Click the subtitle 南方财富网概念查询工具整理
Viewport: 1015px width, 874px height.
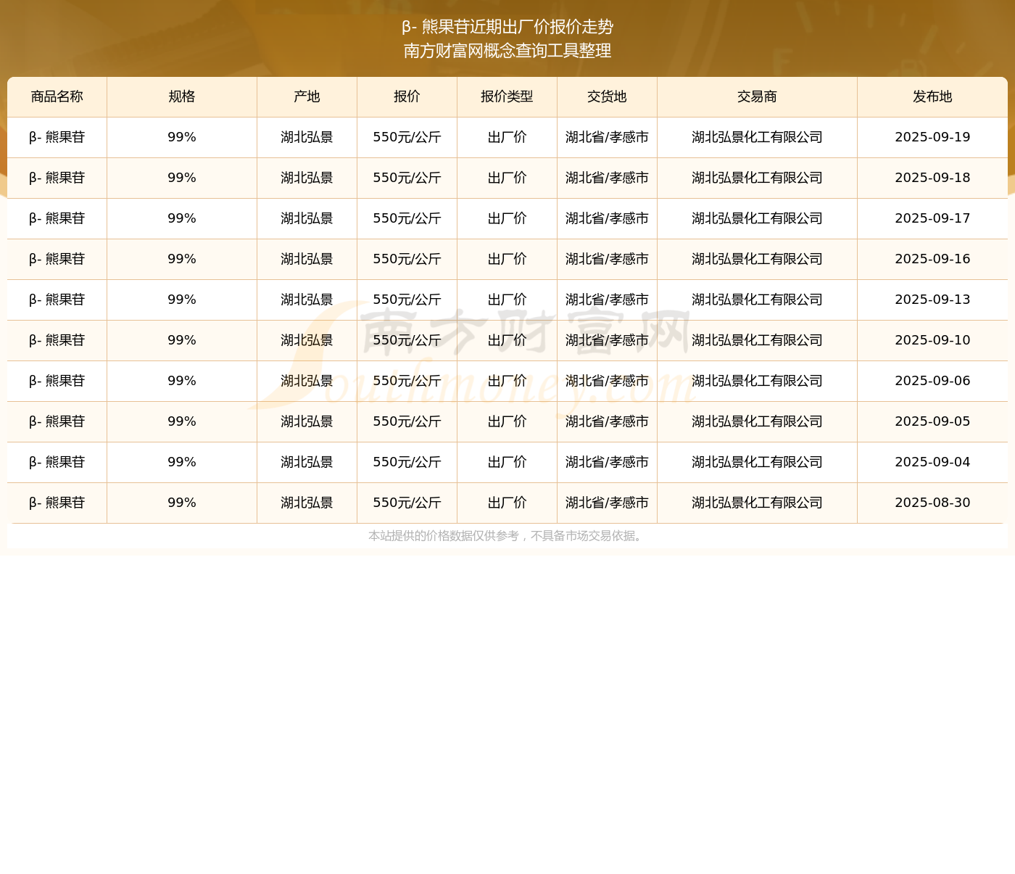pyautogui.click(x=507, y=51)
